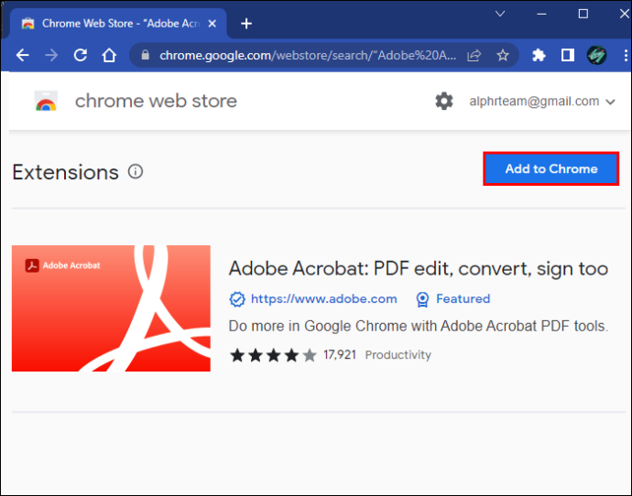This screenshot has width=632, height=496.
Task: Click the Productivity category label
Action: [x=398, y=355]
